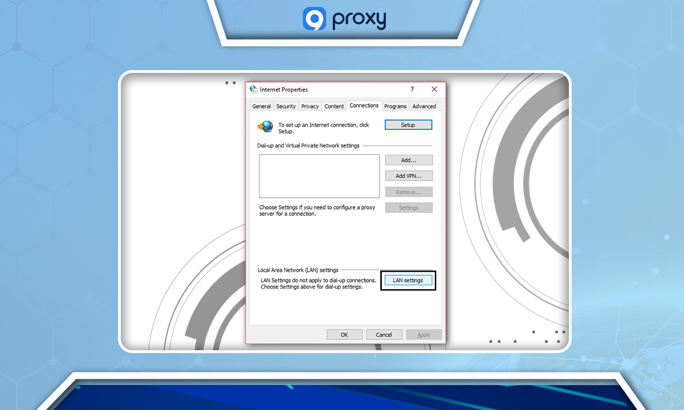Open the Advanced tab
684x410 pixels.
point(424,106)
